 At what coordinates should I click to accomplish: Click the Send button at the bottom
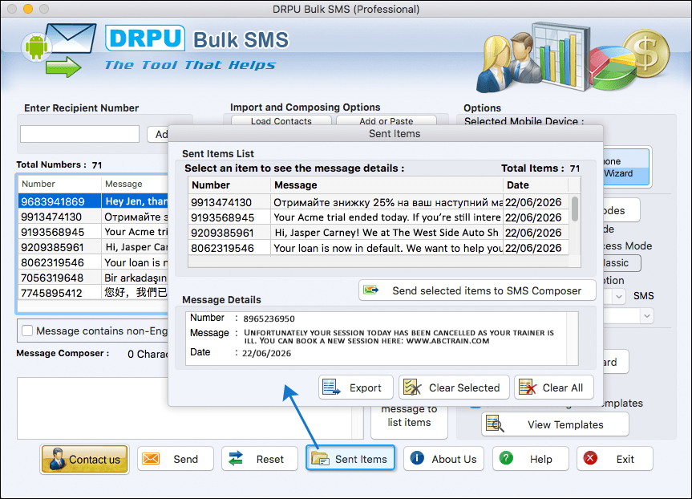click(x=176, y=458)
